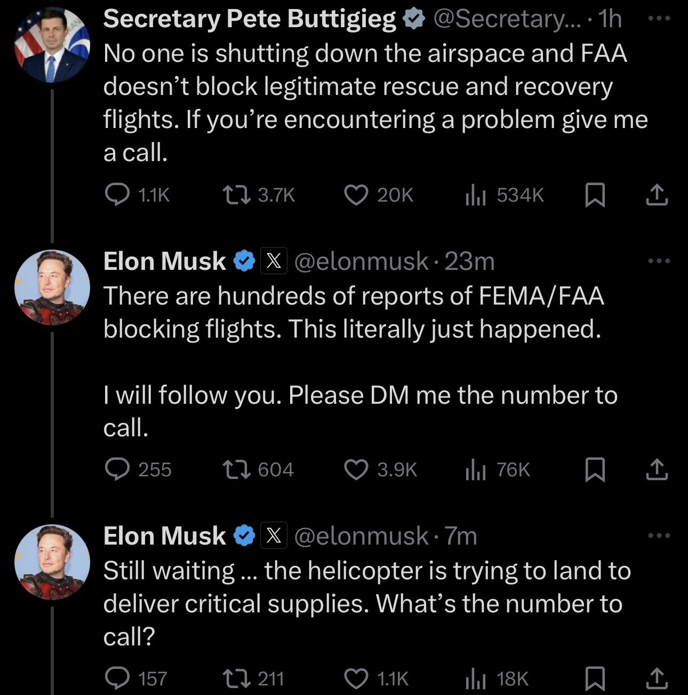This screenshot has height=695, width=688.
Task: Click the reply icon on Elon's 7m tweet
Action: pyautogui.click(x=117, y=678)
